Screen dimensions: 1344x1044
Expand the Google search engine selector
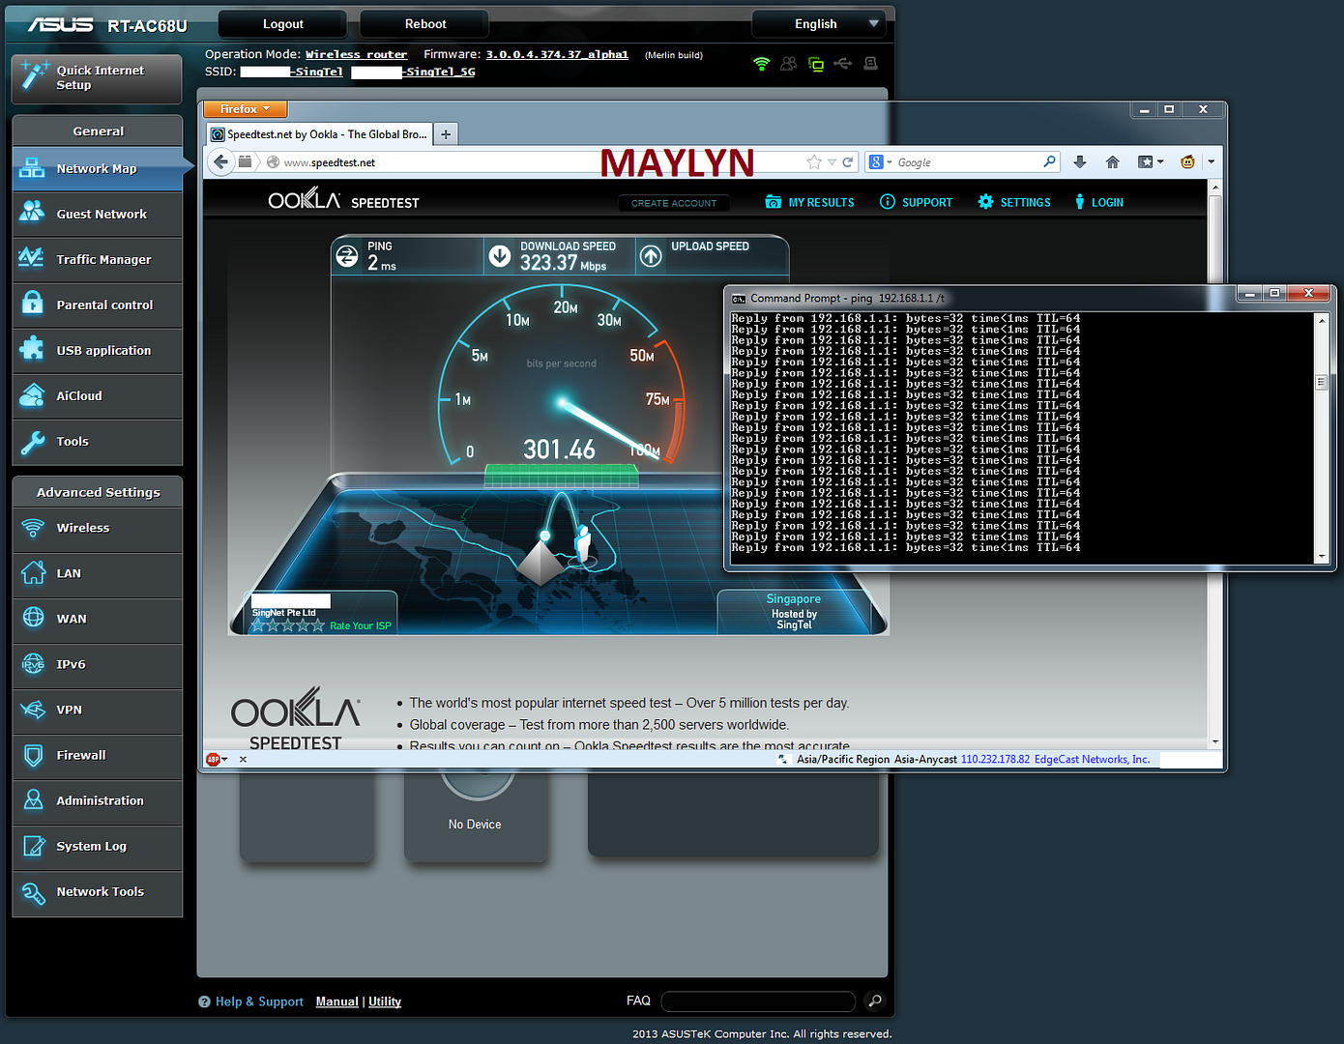tap(880, 162)
